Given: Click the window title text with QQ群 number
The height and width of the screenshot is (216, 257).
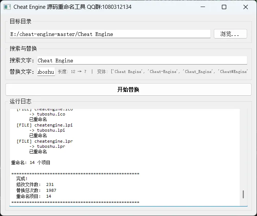Looking at the screenshot, I should [72, 7].
